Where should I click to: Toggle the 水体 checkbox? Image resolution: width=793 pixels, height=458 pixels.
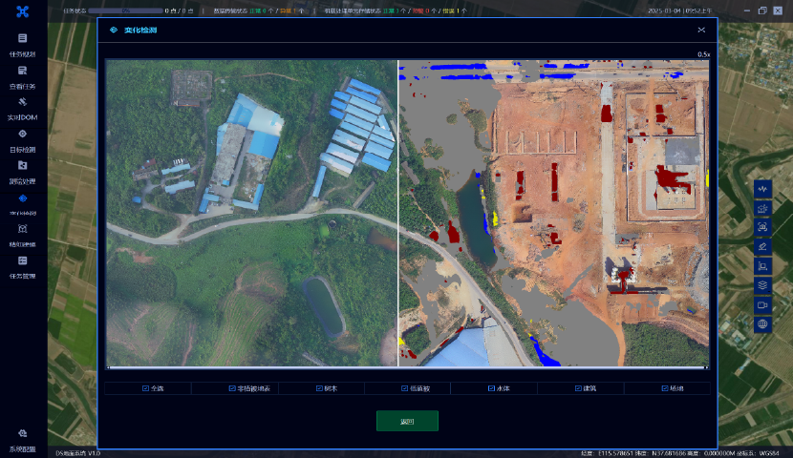(x=491, y=388)
